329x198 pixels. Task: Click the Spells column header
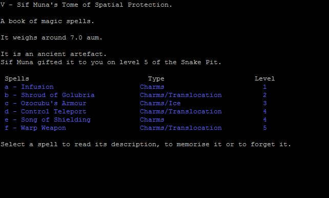17,78
